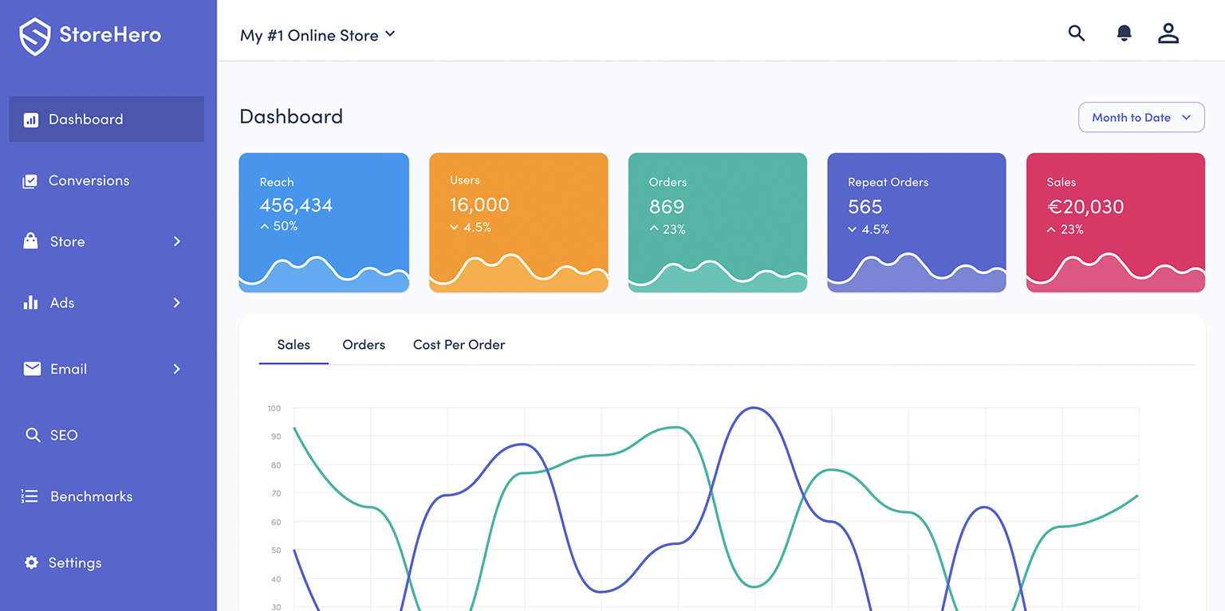
Task: Open search with the magnifier icon
Action: coord(1077,33)
